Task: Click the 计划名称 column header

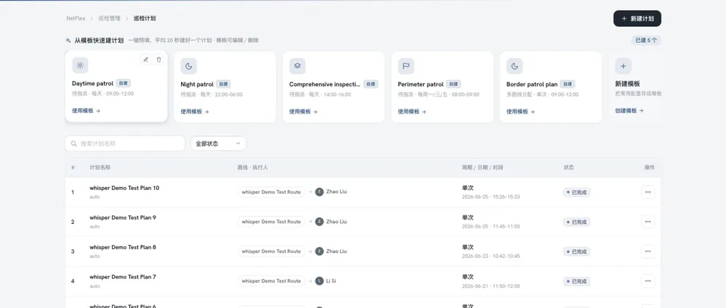Action: [100, 167]
